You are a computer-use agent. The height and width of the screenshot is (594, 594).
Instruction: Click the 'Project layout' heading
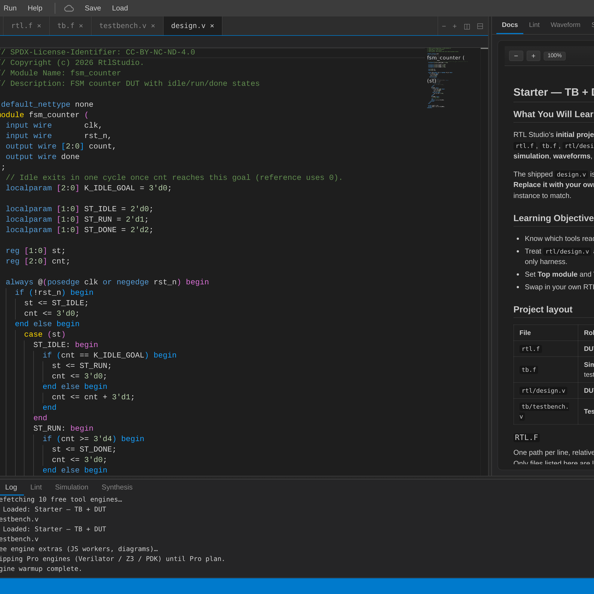pos(542,310)
